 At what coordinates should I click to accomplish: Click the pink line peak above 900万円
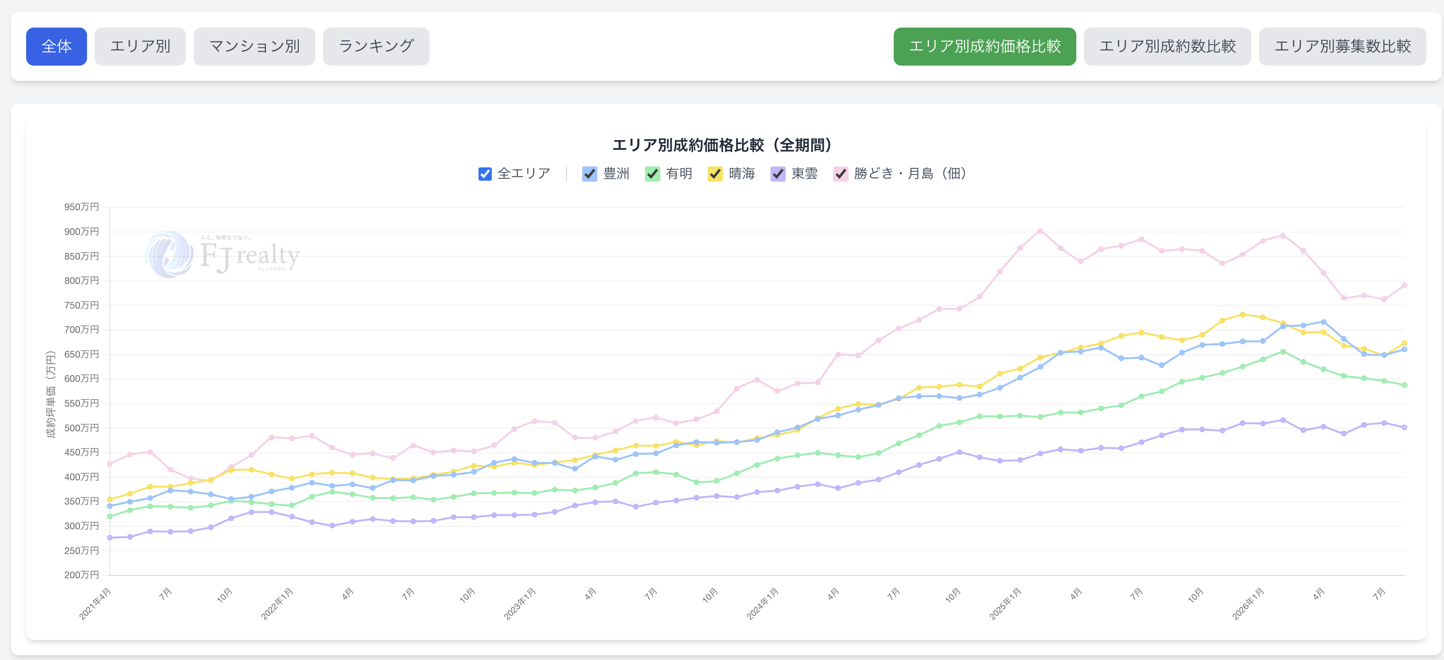point(1040,231)
